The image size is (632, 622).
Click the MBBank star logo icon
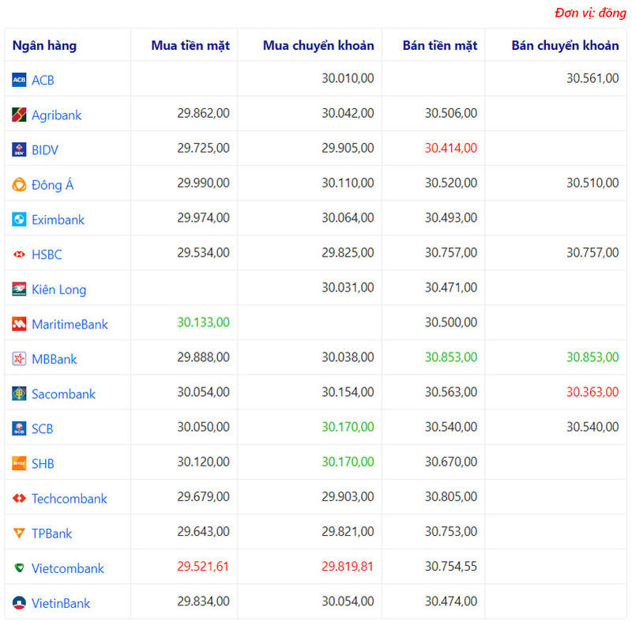click(19, 359)
